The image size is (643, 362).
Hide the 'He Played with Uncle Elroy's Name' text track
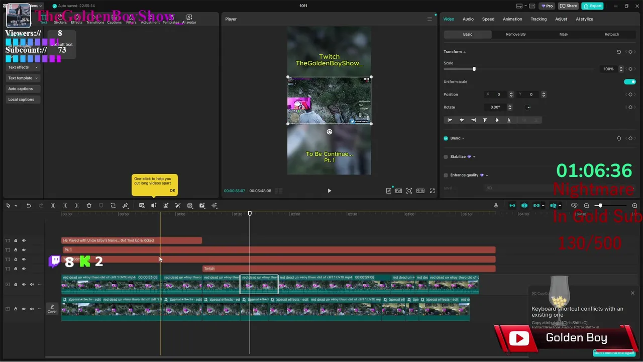click(x=24, y=241)
